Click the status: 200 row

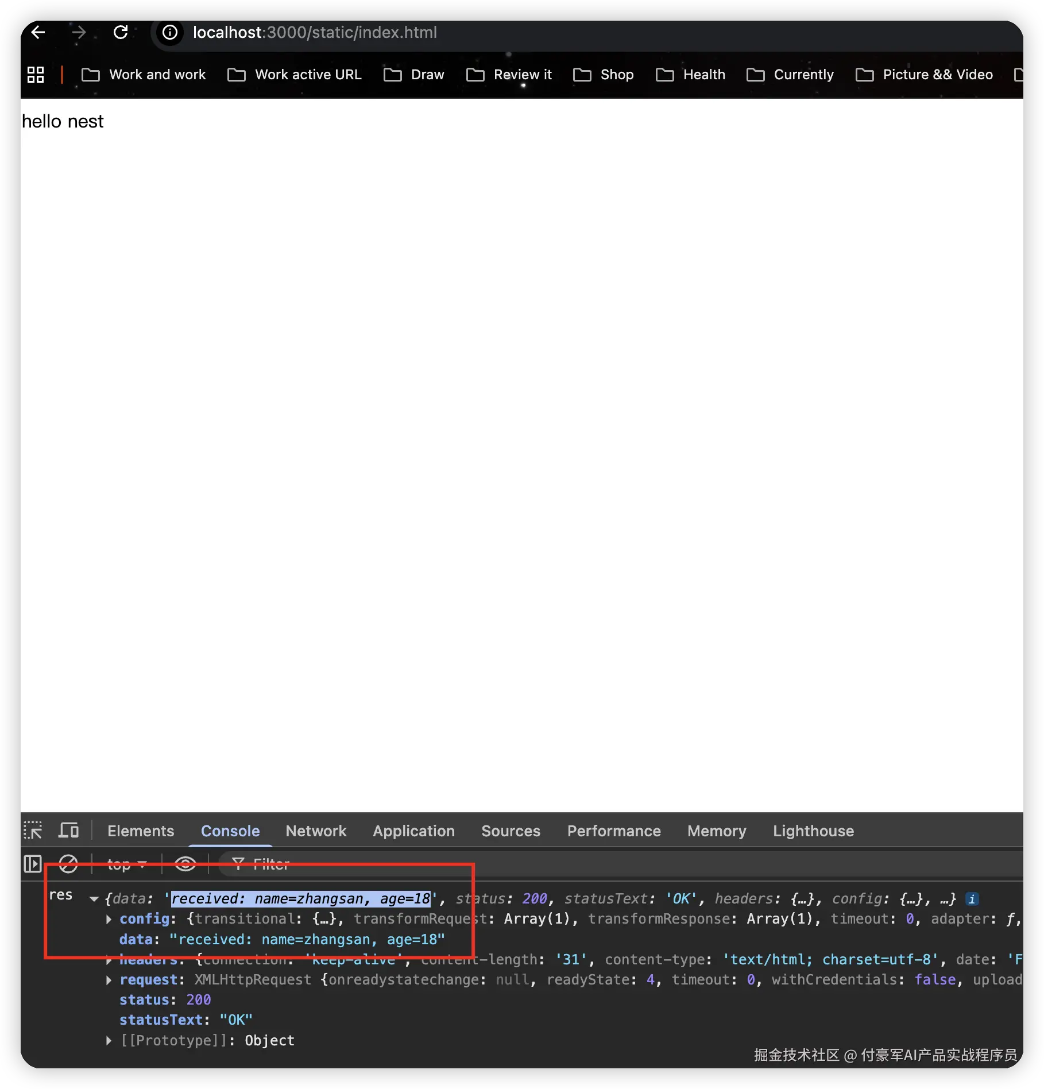[165, 1000]
